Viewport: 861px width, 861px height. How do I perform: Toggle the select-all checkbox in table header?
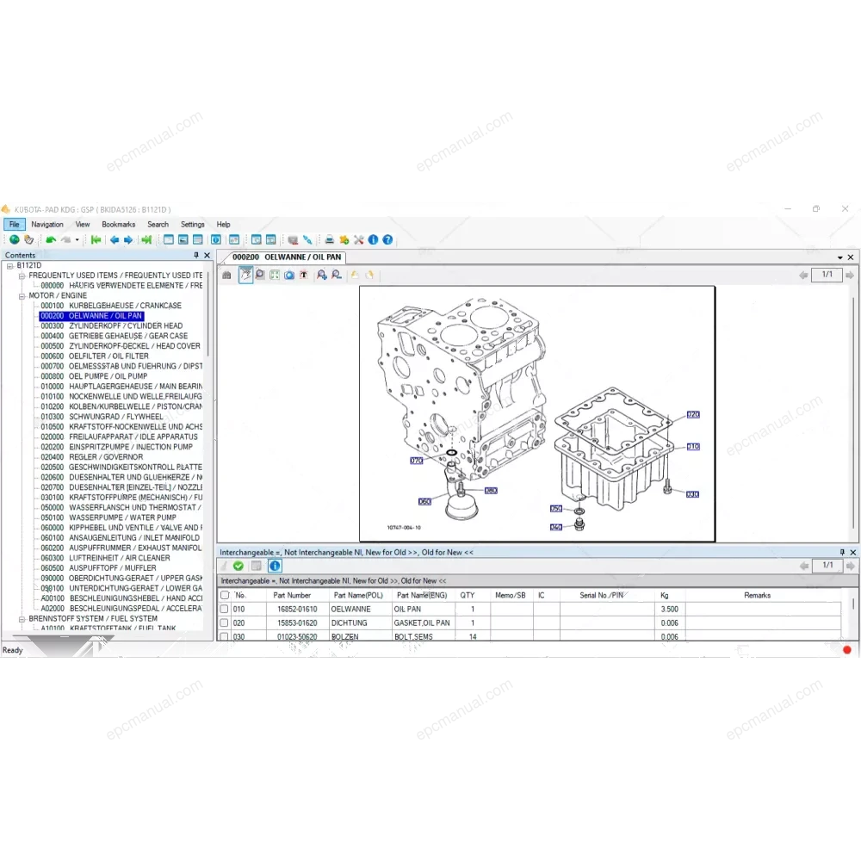tap(225, 595)
